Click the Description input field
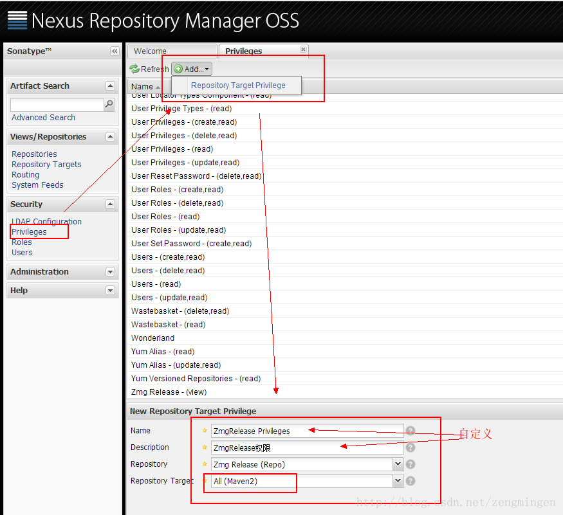The height and width of the screenshot is (515, 563). coord(308,448)
